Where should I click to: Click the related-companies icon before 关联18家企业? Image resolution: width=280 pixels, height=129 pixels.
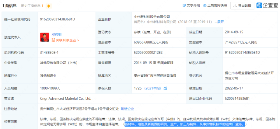point(53,40)
